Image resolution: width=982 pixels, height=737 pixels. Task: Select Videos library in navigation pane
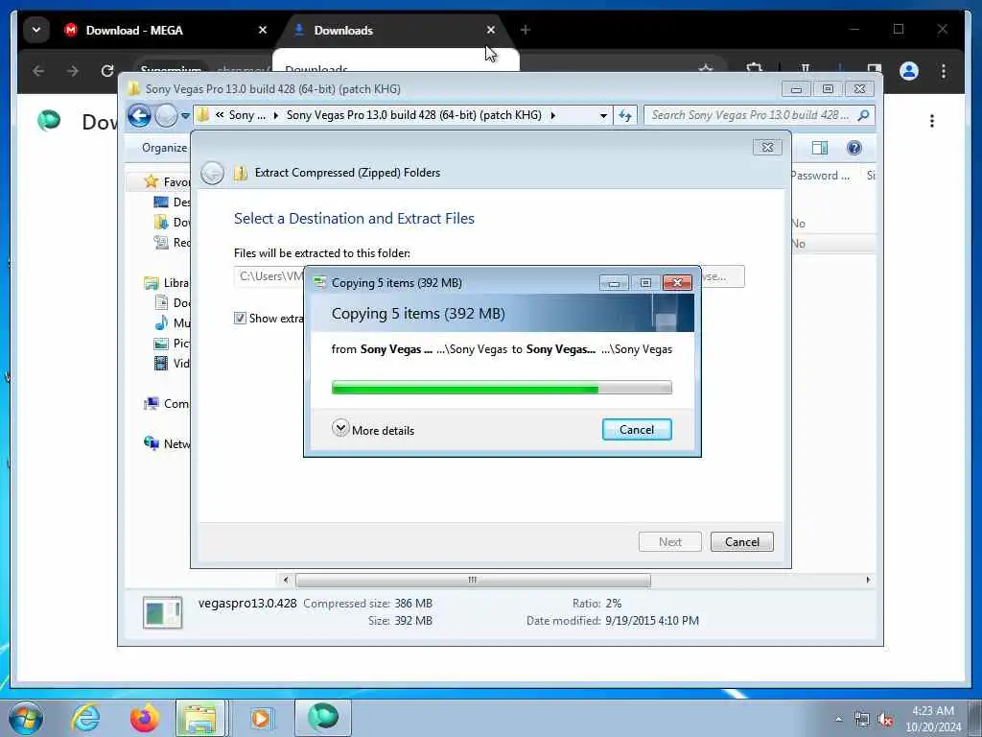173,363
